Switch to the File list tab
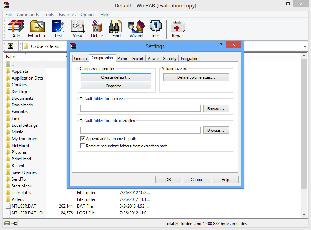311x230 pixels. click(x=138, y=59)
